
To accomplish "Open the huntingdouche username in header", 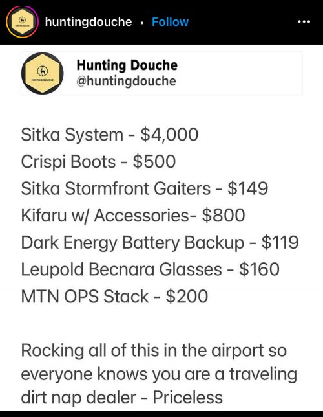I will click(89, 22).
